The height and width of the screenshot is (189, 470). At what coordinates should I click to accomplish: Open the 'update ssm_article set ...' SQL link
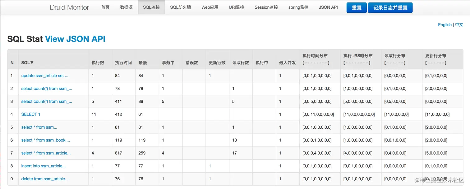click(x=45, y=76)
